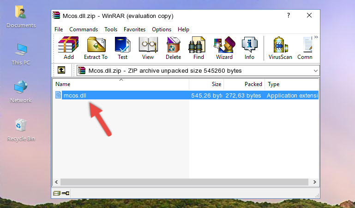This screenshot has height=208, width=355.
Task: Click the Add toolbar icon
Action: tap(68, 48)
